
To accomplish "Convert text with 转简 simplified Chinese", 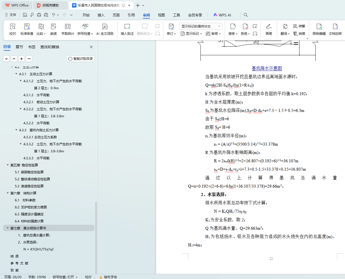I will pyautogui.click(x=299, y=34).
